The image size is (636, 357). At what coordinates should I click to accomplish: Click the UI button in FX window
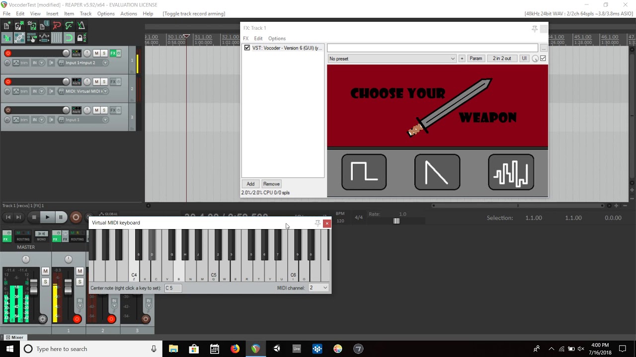pos(524,59)
